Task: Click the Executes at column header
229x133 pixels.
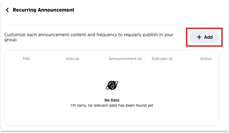Action: coord(162,59)
